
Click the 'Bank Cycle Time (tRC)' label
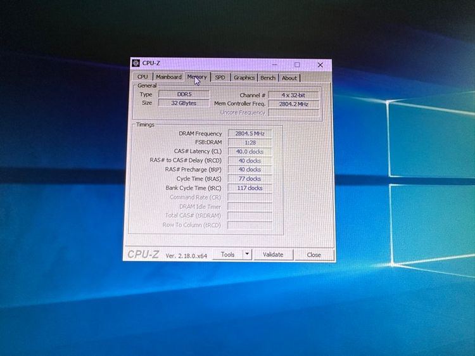click(x=193, y=188)
